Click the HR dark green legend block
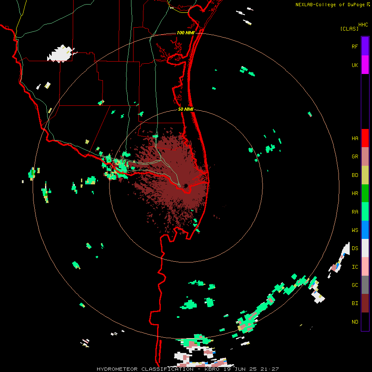 coord(365,193)
